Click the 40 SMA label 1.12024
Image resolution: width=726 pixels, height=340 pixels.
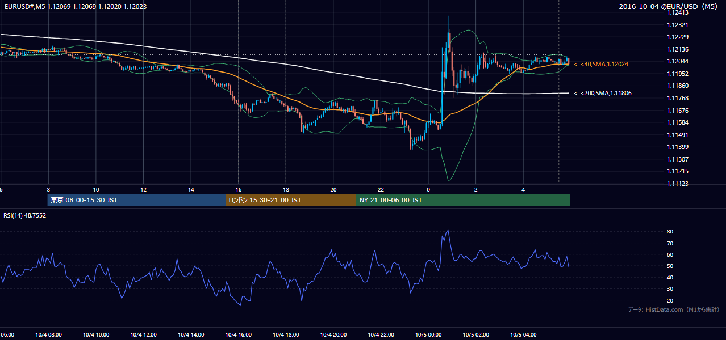coord(600,65)
